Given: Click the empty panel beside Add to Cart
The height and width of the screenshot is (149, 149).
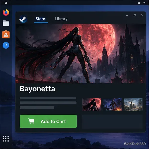Looking at the screenshot, I should [x=112, y=122].
